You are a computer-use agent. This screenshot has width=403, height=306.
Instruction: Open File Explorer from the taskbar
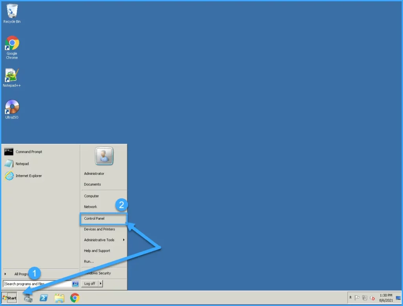[59, 298]
